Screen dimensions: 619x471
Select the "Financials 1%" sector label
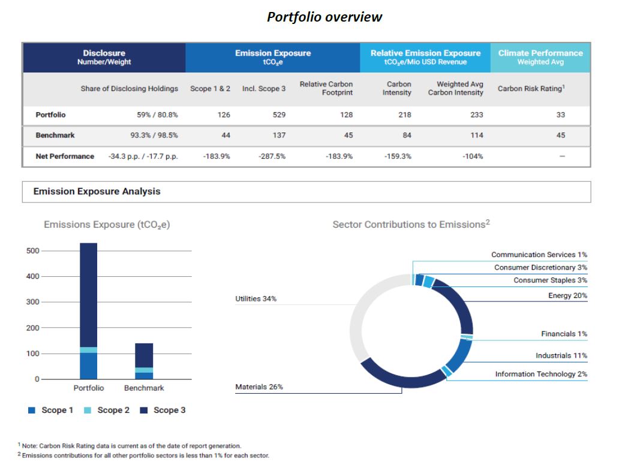coord(564,334)
